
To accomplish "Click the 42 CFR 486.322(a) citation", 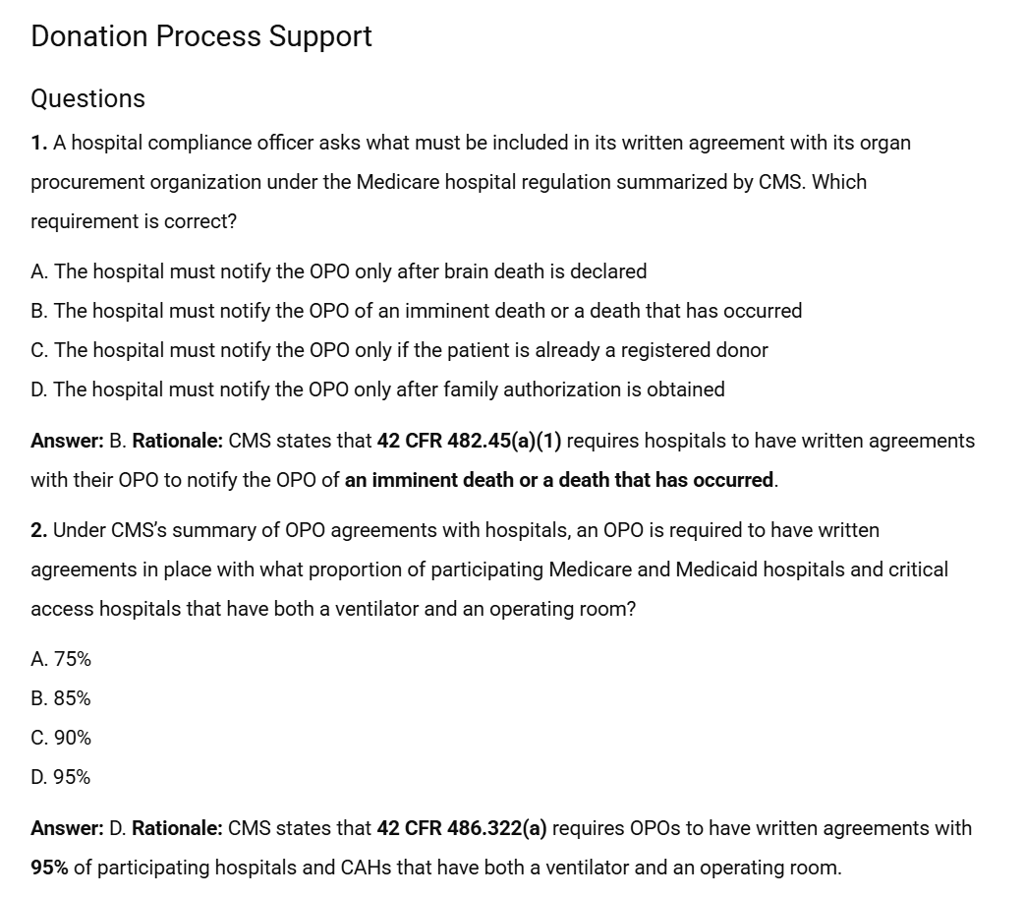I will click(462, 828).
